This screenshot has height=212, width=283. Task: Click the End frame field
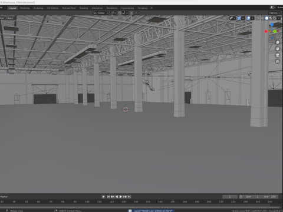tap(270, 197)
